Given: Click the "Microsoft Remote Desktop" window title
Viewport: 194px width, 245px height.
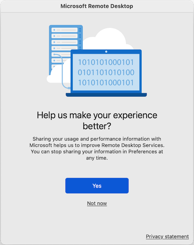Looking at the screenshot, I should (x=97, y=6).
